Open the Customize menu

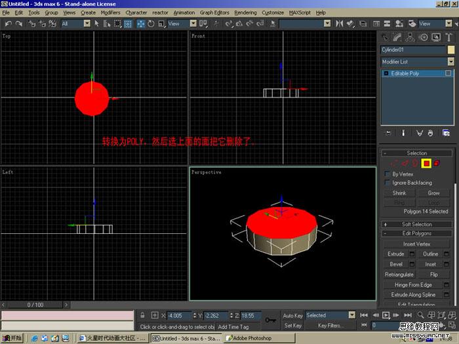point(273,12)
